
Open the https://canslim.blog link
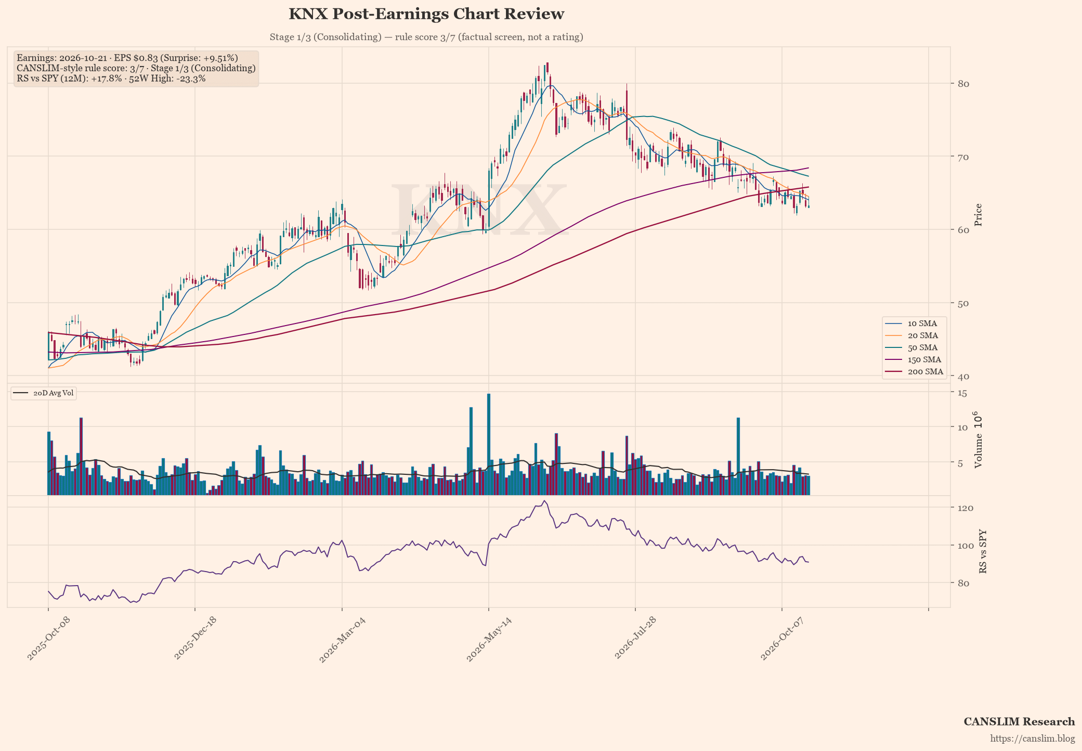pyautogui.click(x=1033, y=739)
